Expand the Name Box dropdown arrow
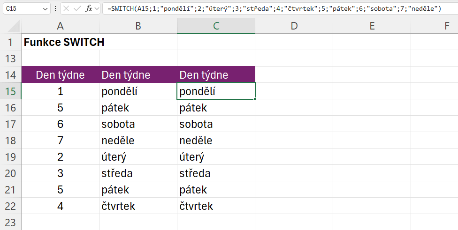This screenshot has width=458, height=230. (45, 8)
